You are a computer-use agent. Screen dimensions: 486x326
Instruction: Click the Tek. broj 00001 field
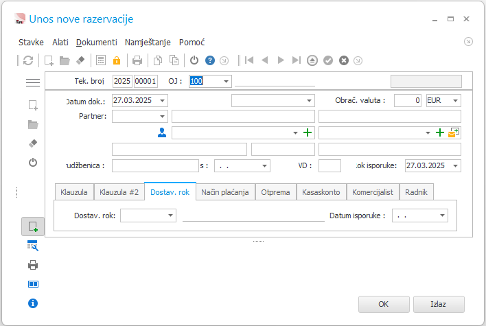146,82
